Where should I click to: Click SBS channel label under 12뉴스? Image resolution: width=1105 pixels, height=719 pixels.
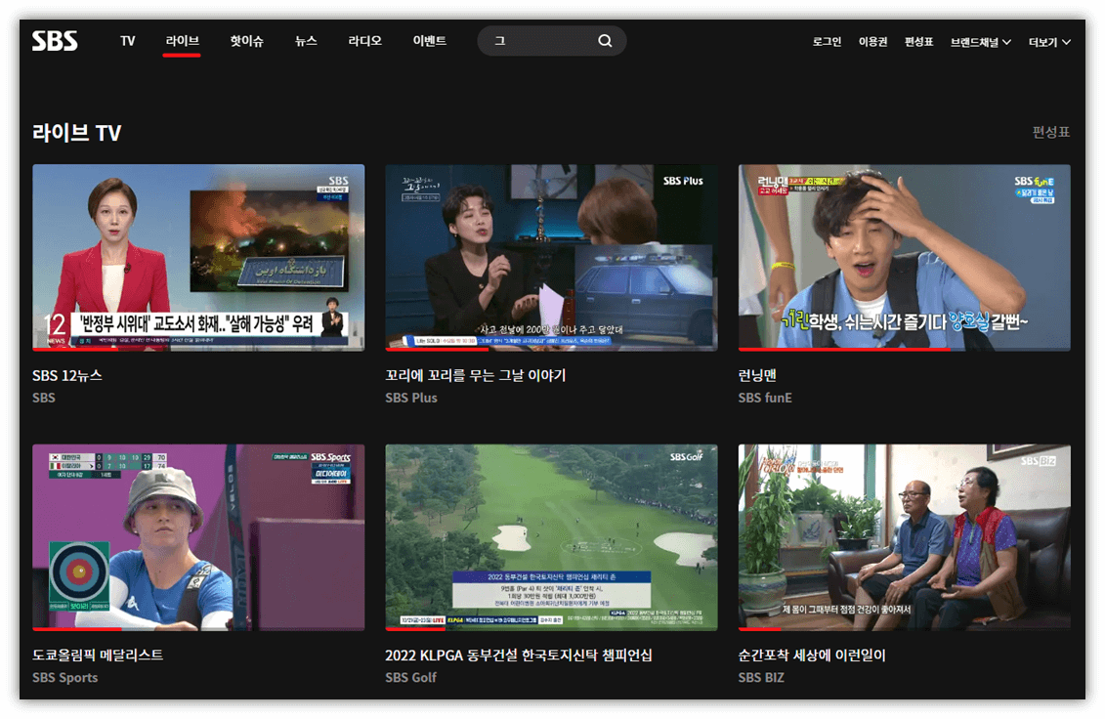pos(44,398)
